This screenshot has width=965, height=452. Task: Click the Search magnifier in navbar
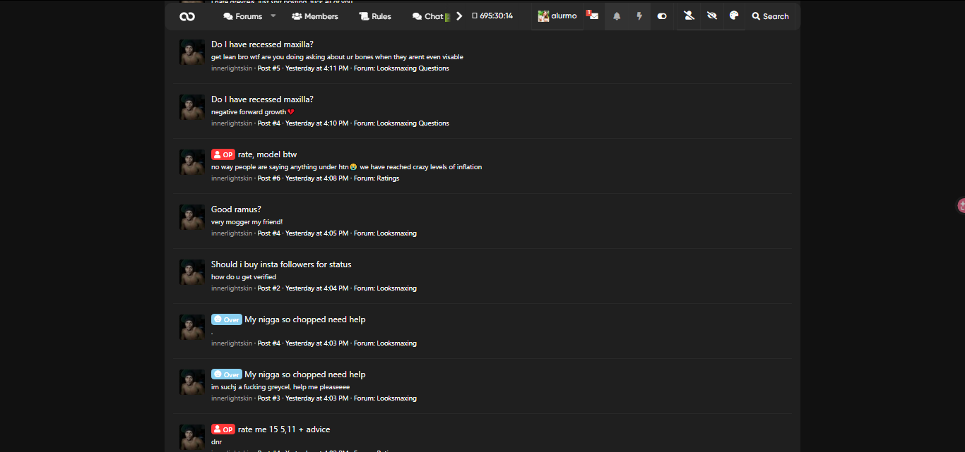coord(770,16)
